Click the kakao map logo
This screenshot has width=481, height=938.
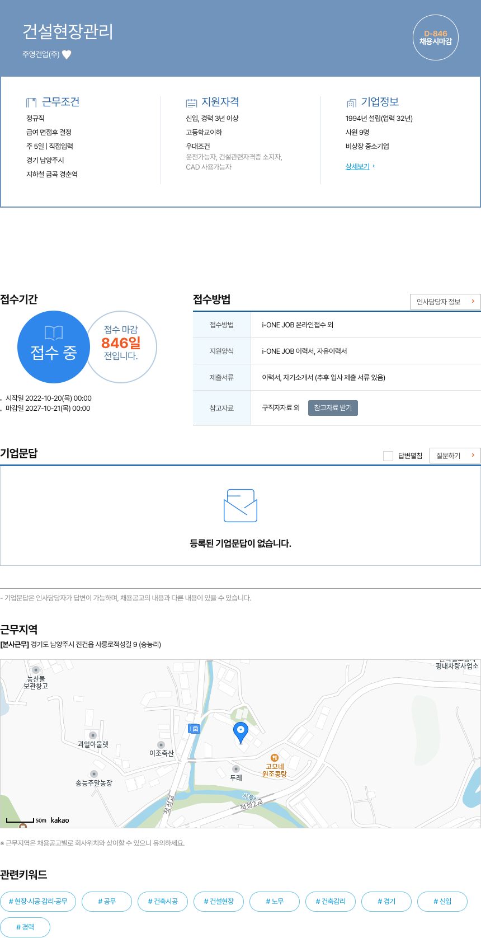tap(60, 820)
